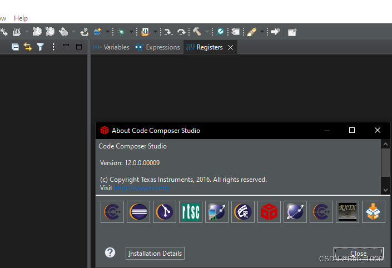Click the magnifier Search toolbar icon
Screen dimensions: 392x268
220,32
